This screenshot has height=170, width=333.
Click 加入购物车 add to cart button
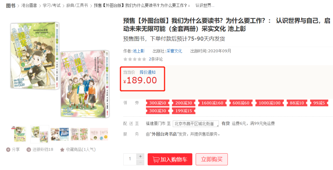(x=170, y=159)
